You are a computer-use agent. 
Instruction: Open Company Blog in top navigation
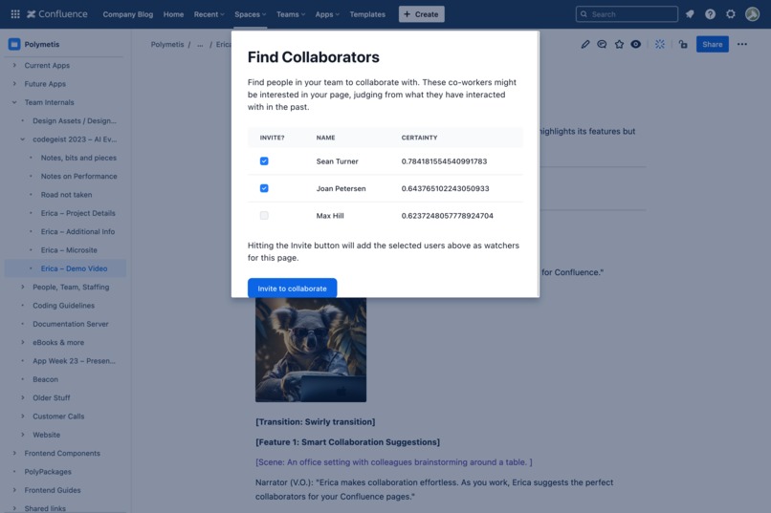pos(128,14)
